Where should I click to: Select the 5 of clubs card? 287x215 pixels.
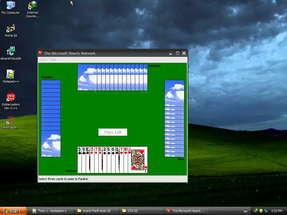pyautogui.click(x=79, y=160)
